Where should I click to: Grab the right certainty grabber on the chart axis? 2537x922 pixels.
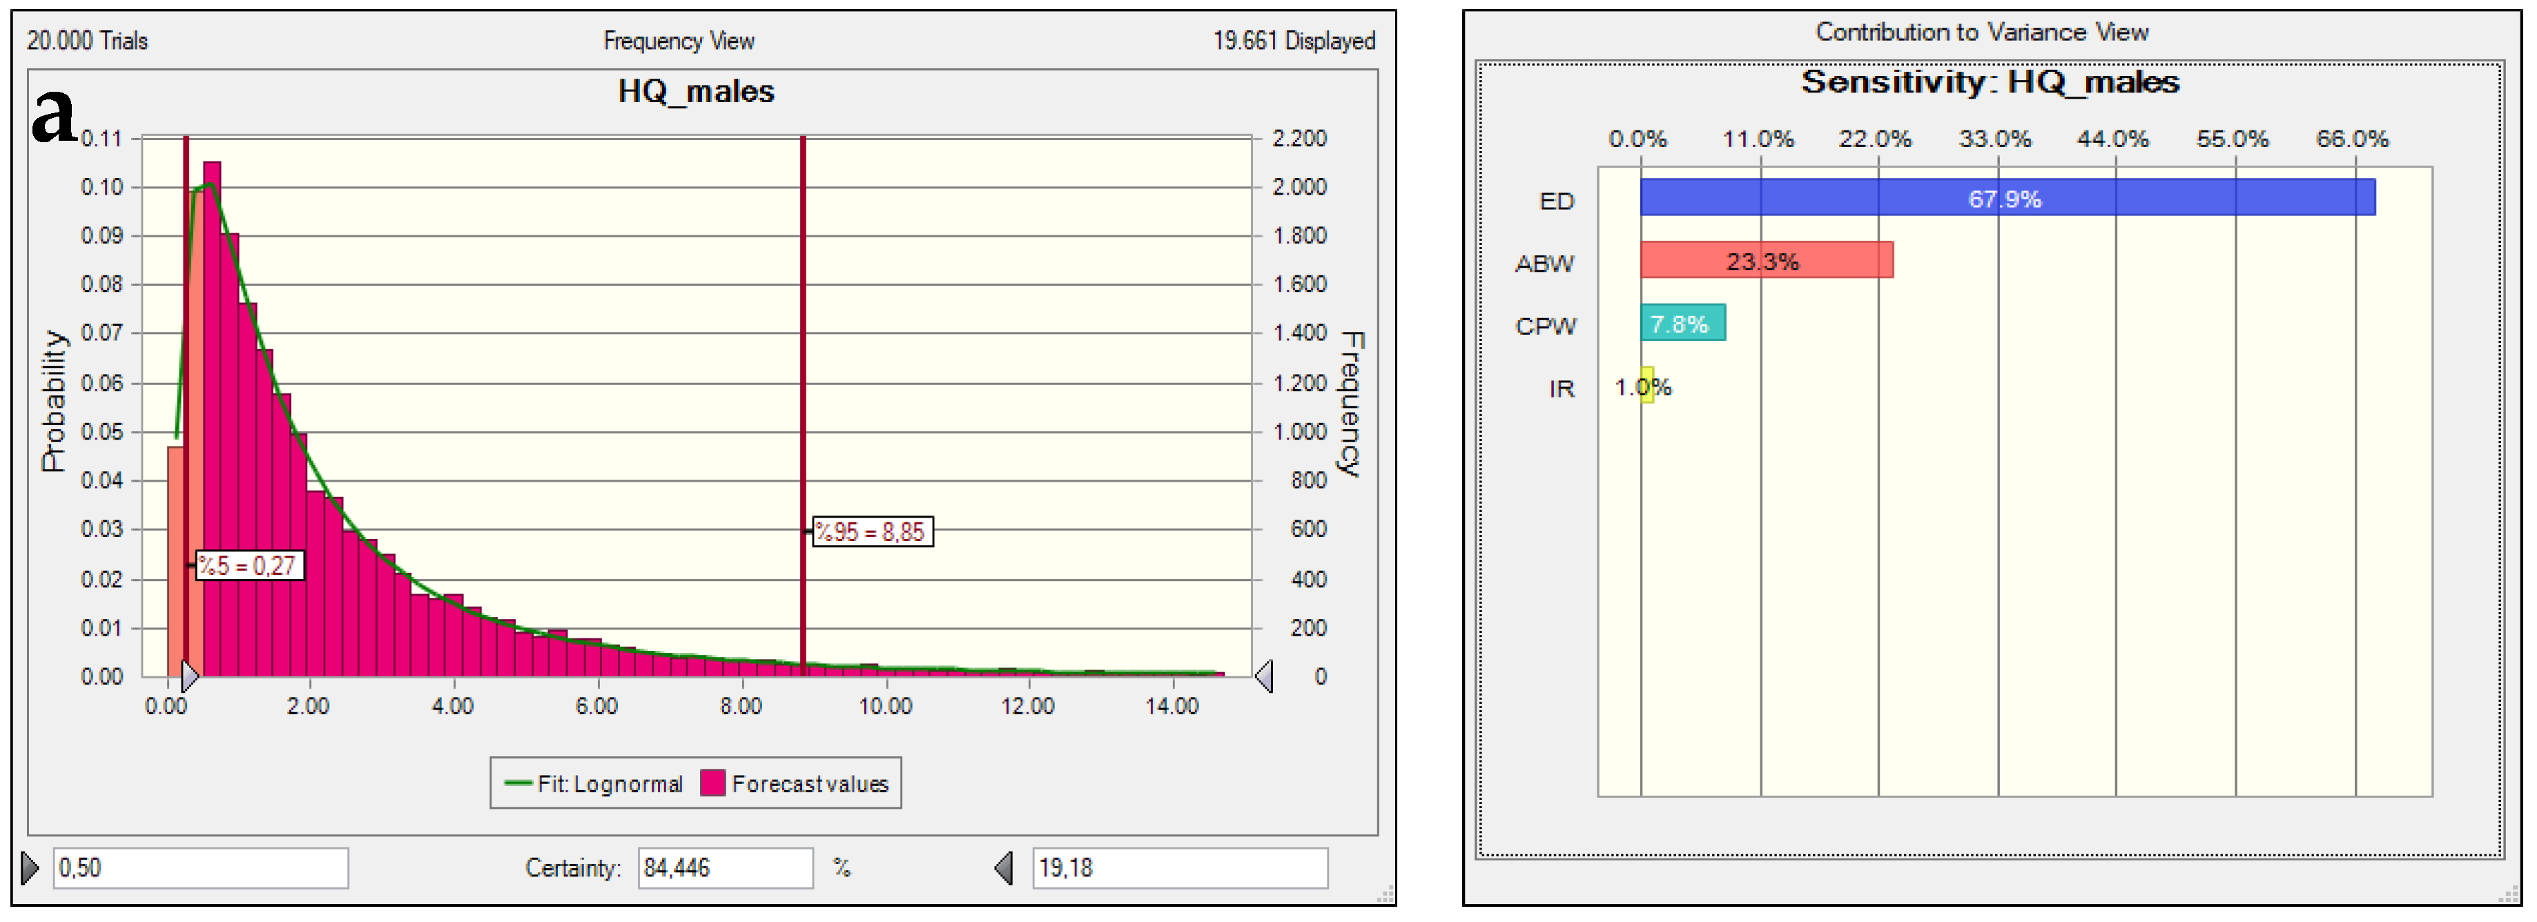(1263, 677)
